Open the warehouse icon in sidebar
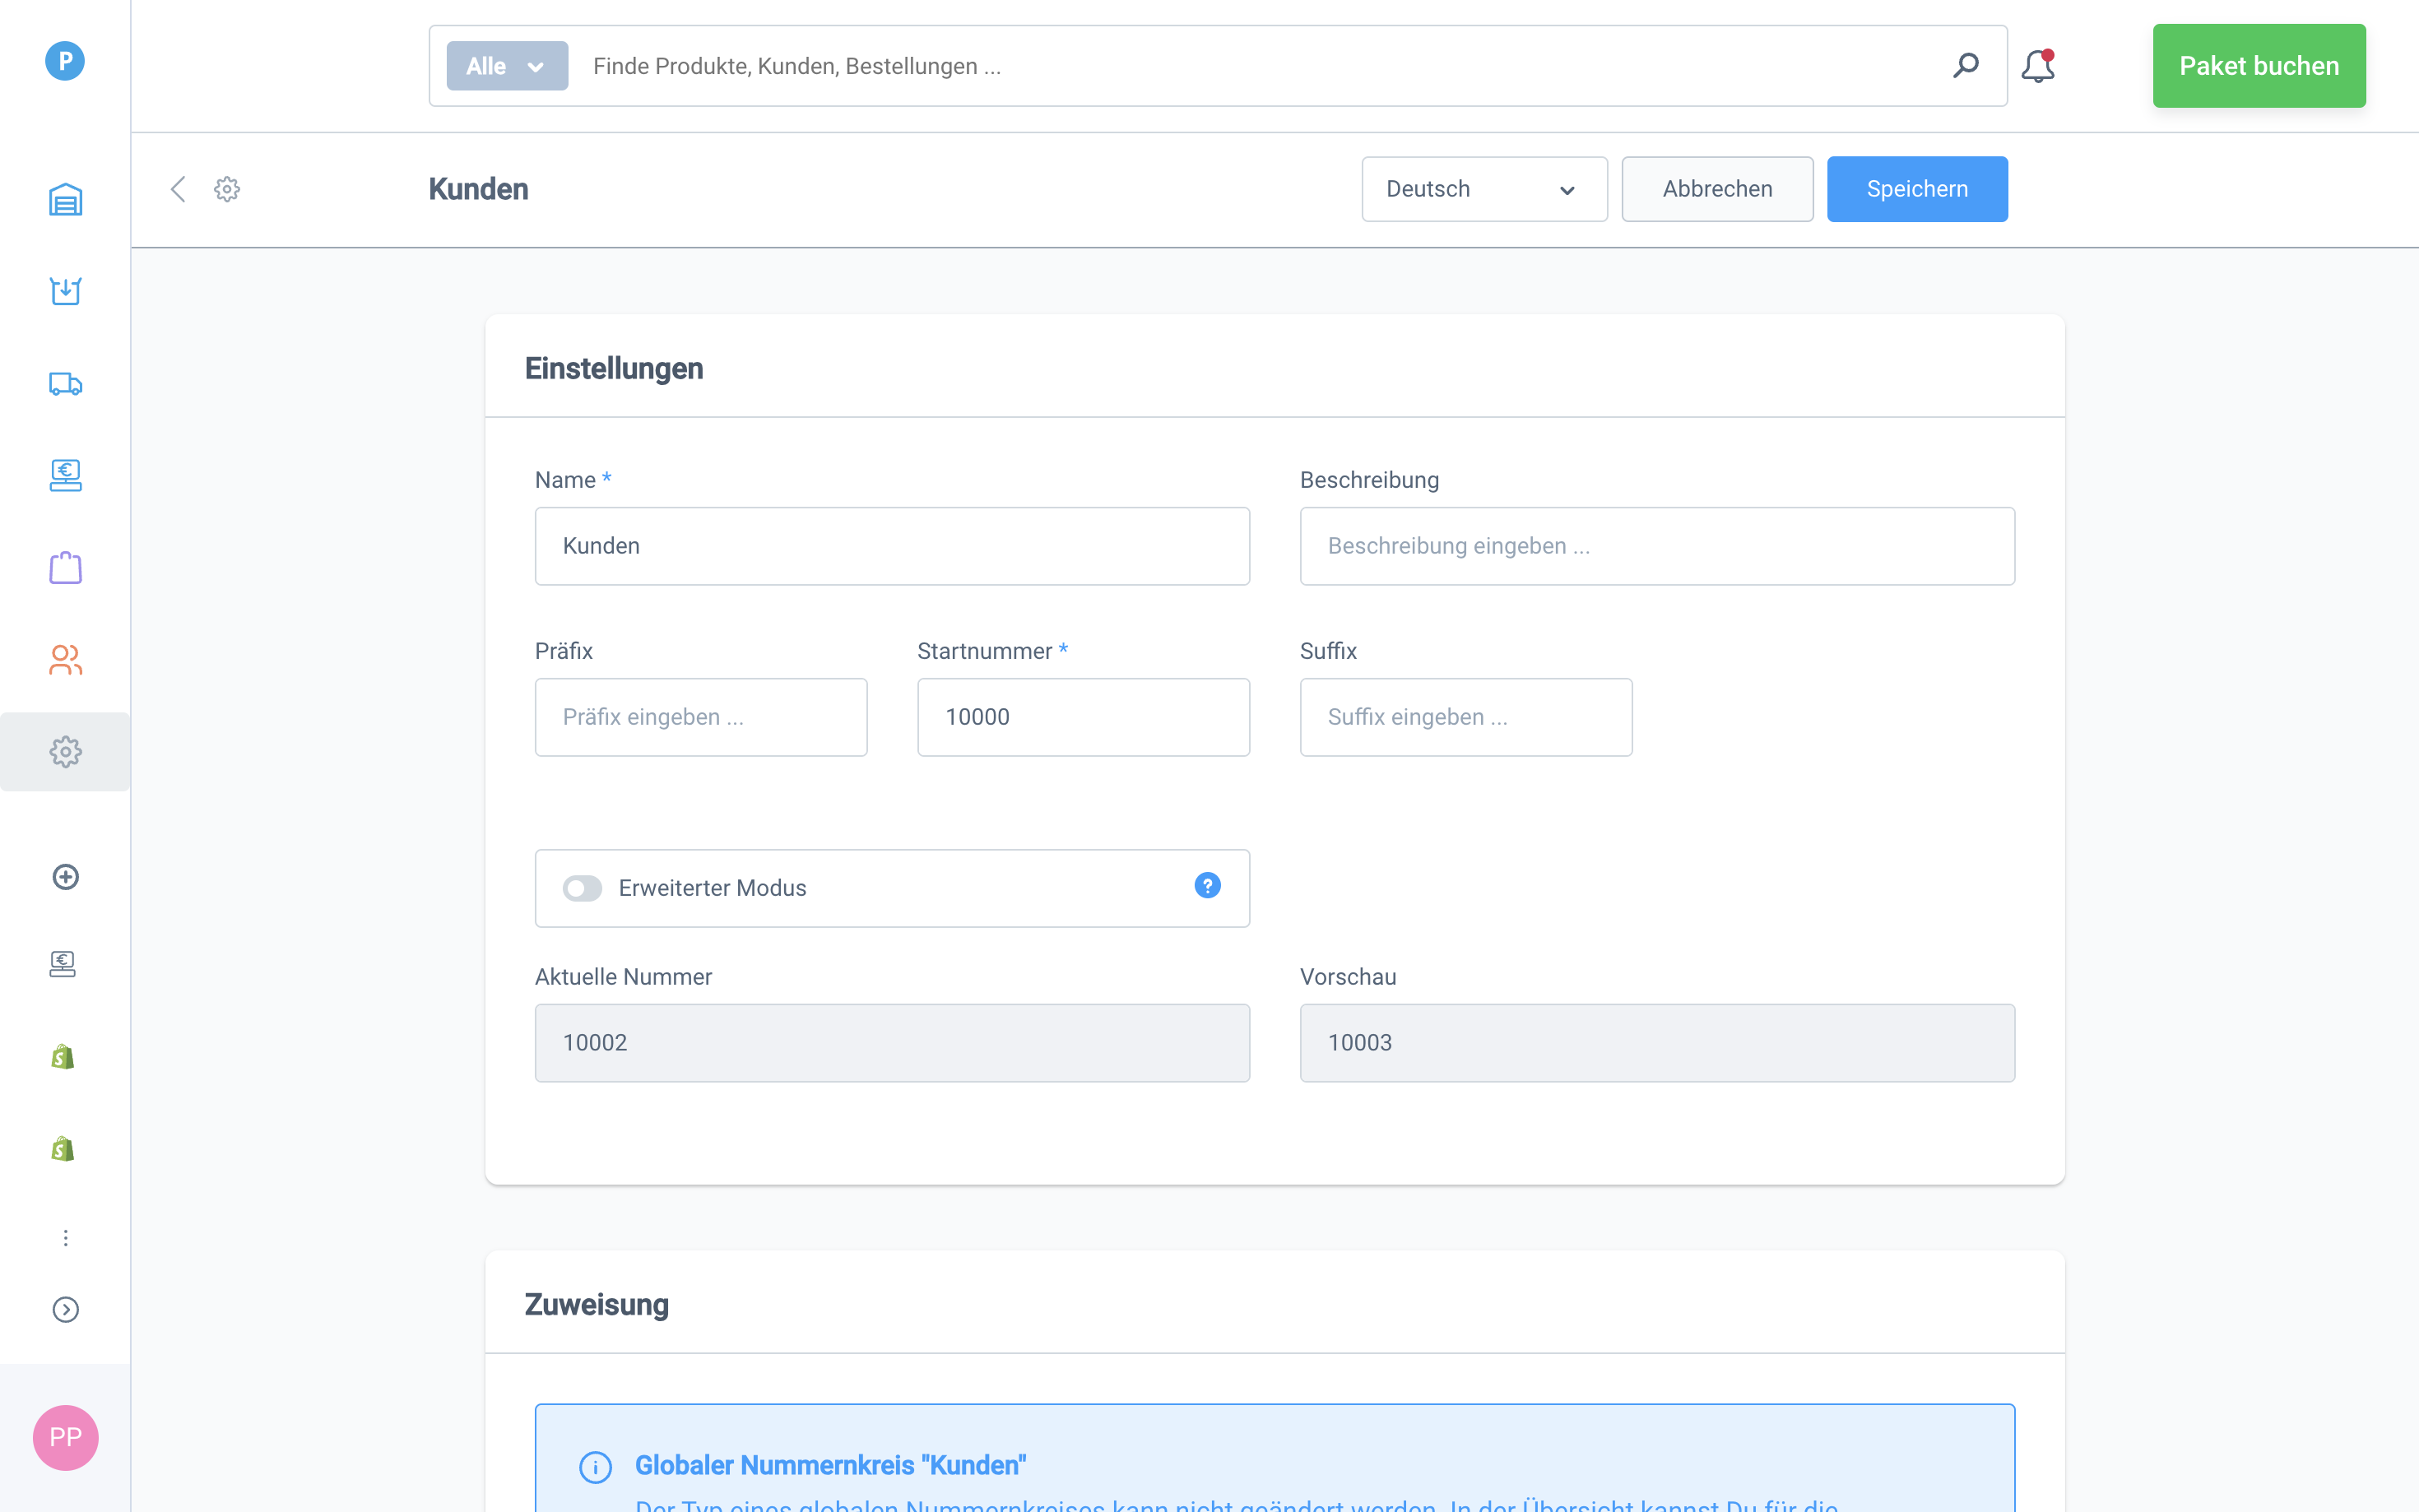Image resolution: width=2419 pixels, height=1512 pixels. pos(65,199)
